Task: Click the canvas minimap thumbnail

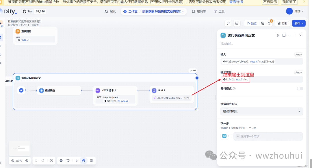Action: 20,148
